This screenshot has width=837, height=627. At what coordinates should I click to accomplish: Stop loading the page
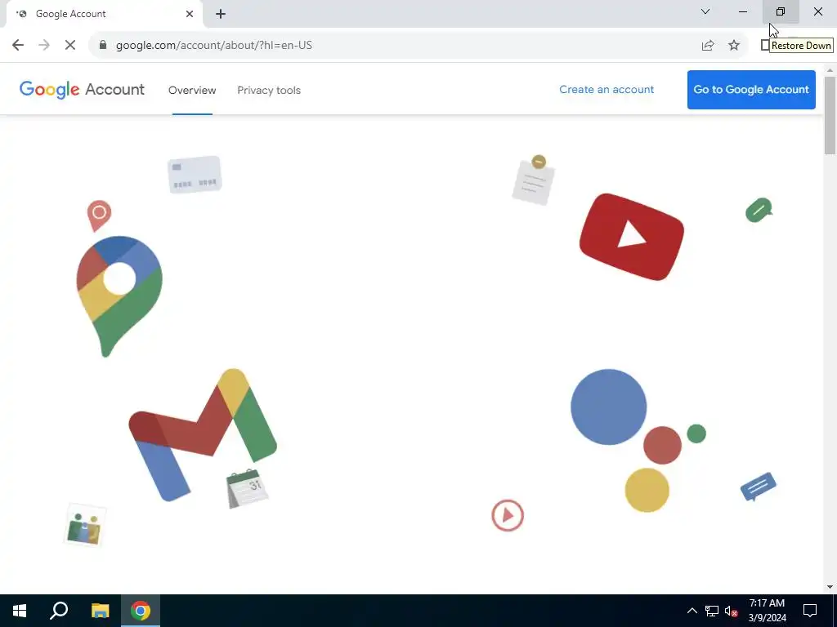click(x=70, y=46)
